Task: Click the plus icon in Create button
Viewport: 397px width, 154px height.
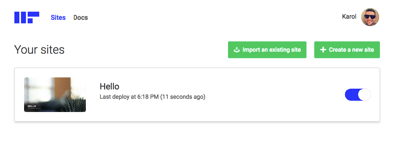Action: point(323,50)
